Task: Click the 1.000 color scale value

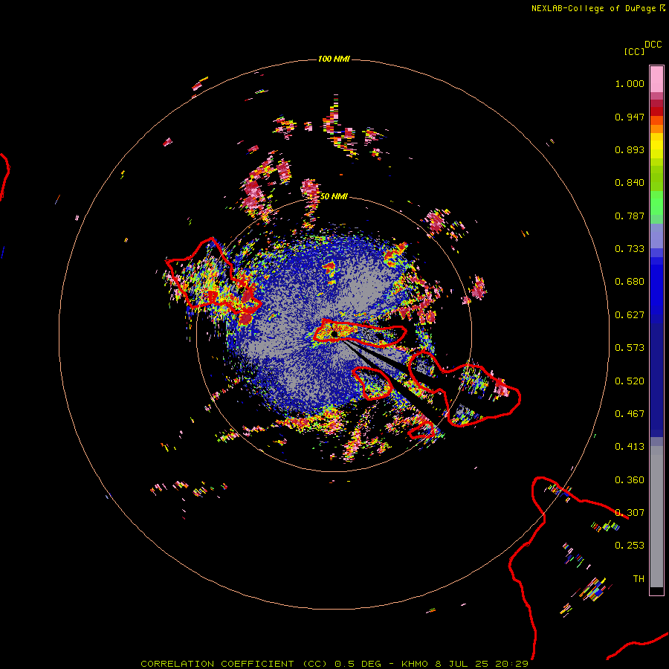Action: (x=630, y=83)
